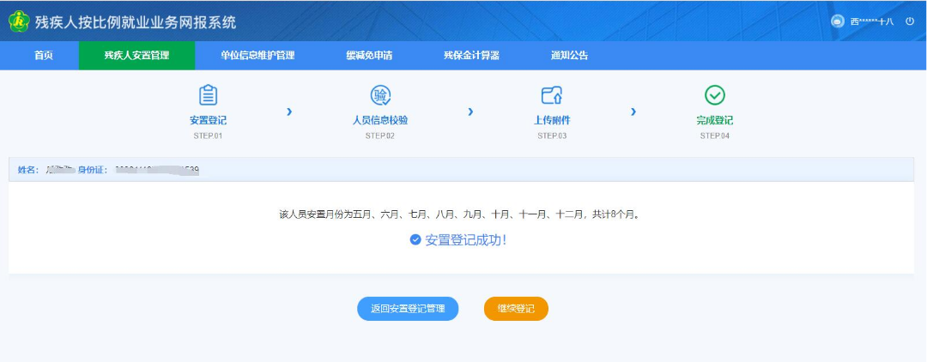Click the 完成登记 checkmark circle icon
927x362 pixels.
(714, 95)
